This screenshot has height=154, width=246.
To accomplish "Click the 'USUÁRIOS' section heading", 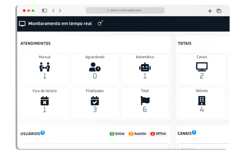I will 30,134.
